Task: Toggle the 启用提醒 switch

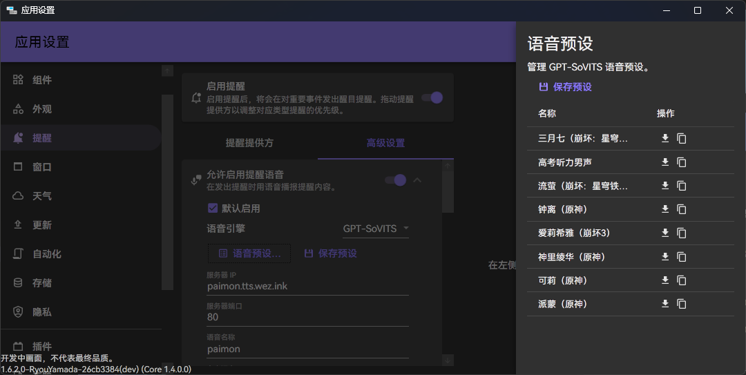Action: point(432,97)
